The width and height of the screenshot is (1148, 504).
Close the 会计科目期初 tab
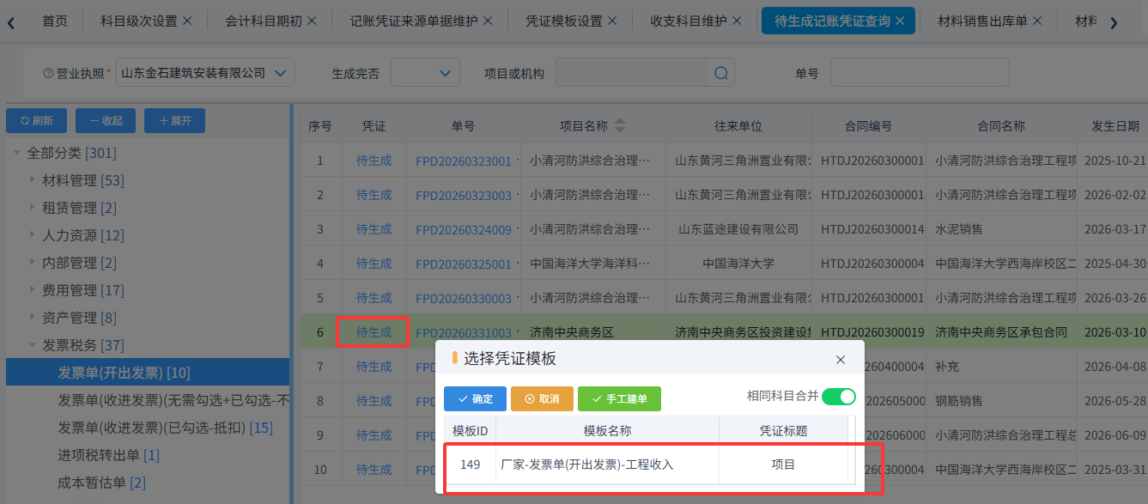pos(312,21)
